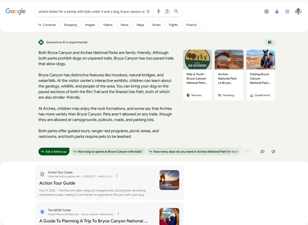Open Visiting Bryce Canyon National Park source card
Image resolution: width=308 pixels, height=225 pixels.
(x=261, y=75)
